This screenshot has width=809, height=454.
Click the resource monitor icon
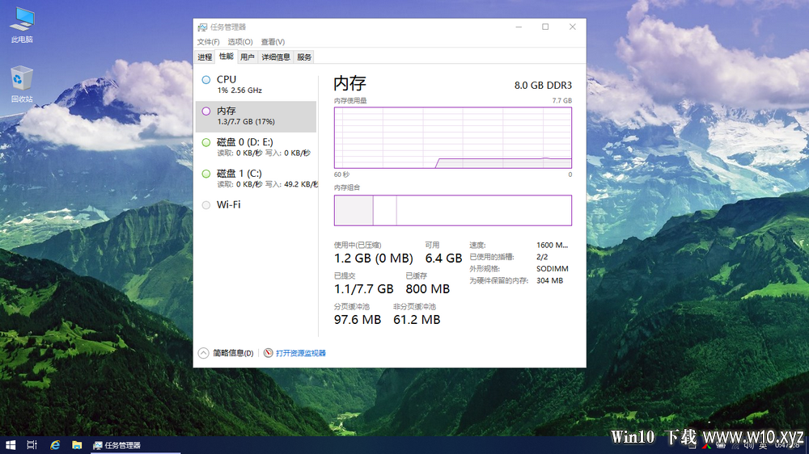click(x=269, y=353)
